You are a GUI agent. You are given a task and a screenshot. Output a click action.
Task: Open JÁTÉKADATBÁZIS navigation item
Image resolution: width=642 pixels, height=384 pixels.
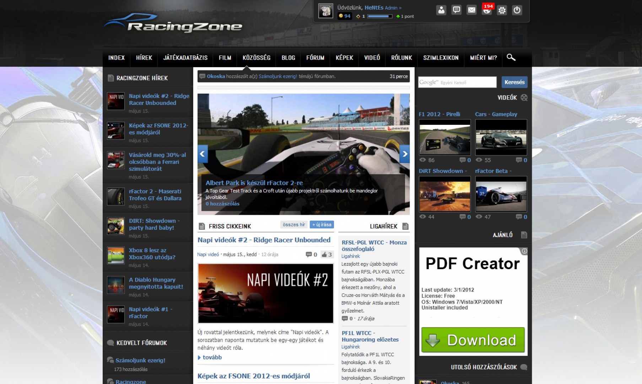(x=185, y=58)
